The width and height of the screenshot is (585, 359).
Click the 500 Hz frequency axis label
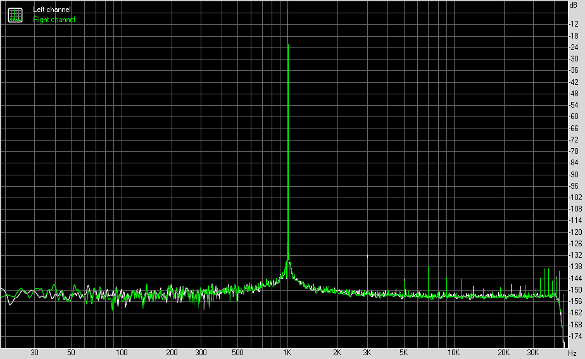(237, 352)
